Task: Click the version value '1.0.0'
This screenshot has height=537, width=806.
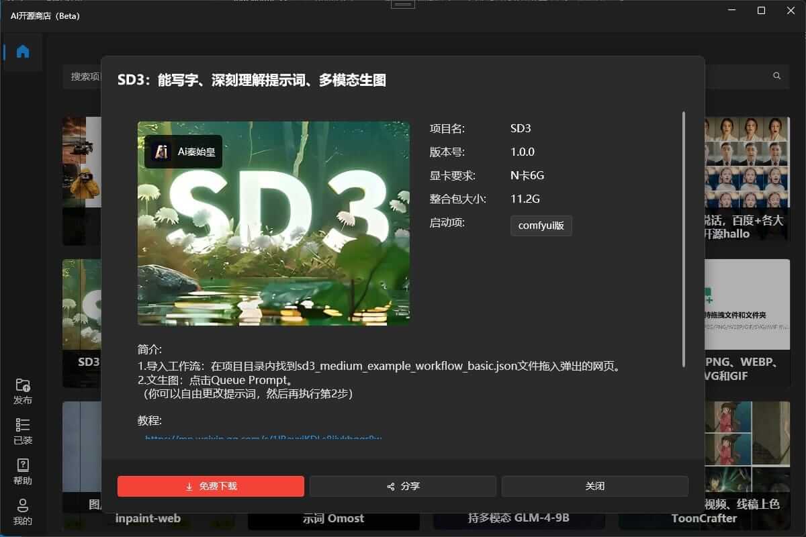Action: pos(523,152)
